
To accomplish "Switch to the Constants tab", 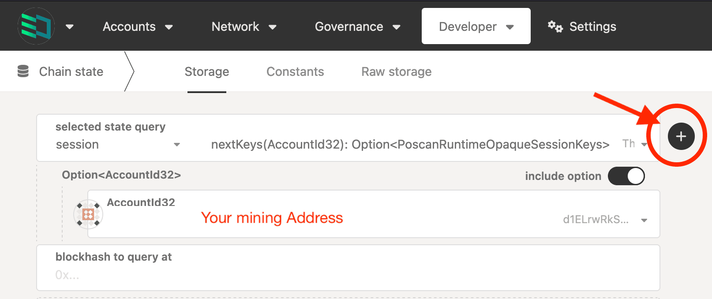I will (295, 72).
